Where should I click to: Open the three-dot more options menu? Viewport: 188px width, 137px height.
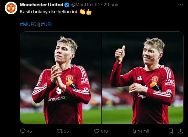point(180,5)
